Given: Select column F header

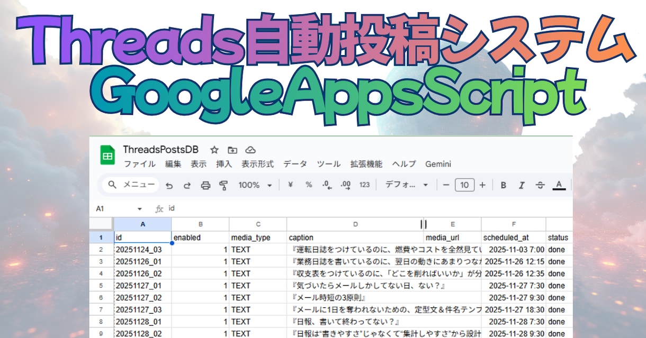Looking at the screenshot, I should tap(514, 224).
